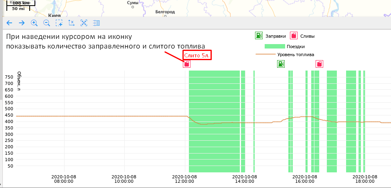Fit the chart to full view
This screenshot has height=188, width=391.
84,23
